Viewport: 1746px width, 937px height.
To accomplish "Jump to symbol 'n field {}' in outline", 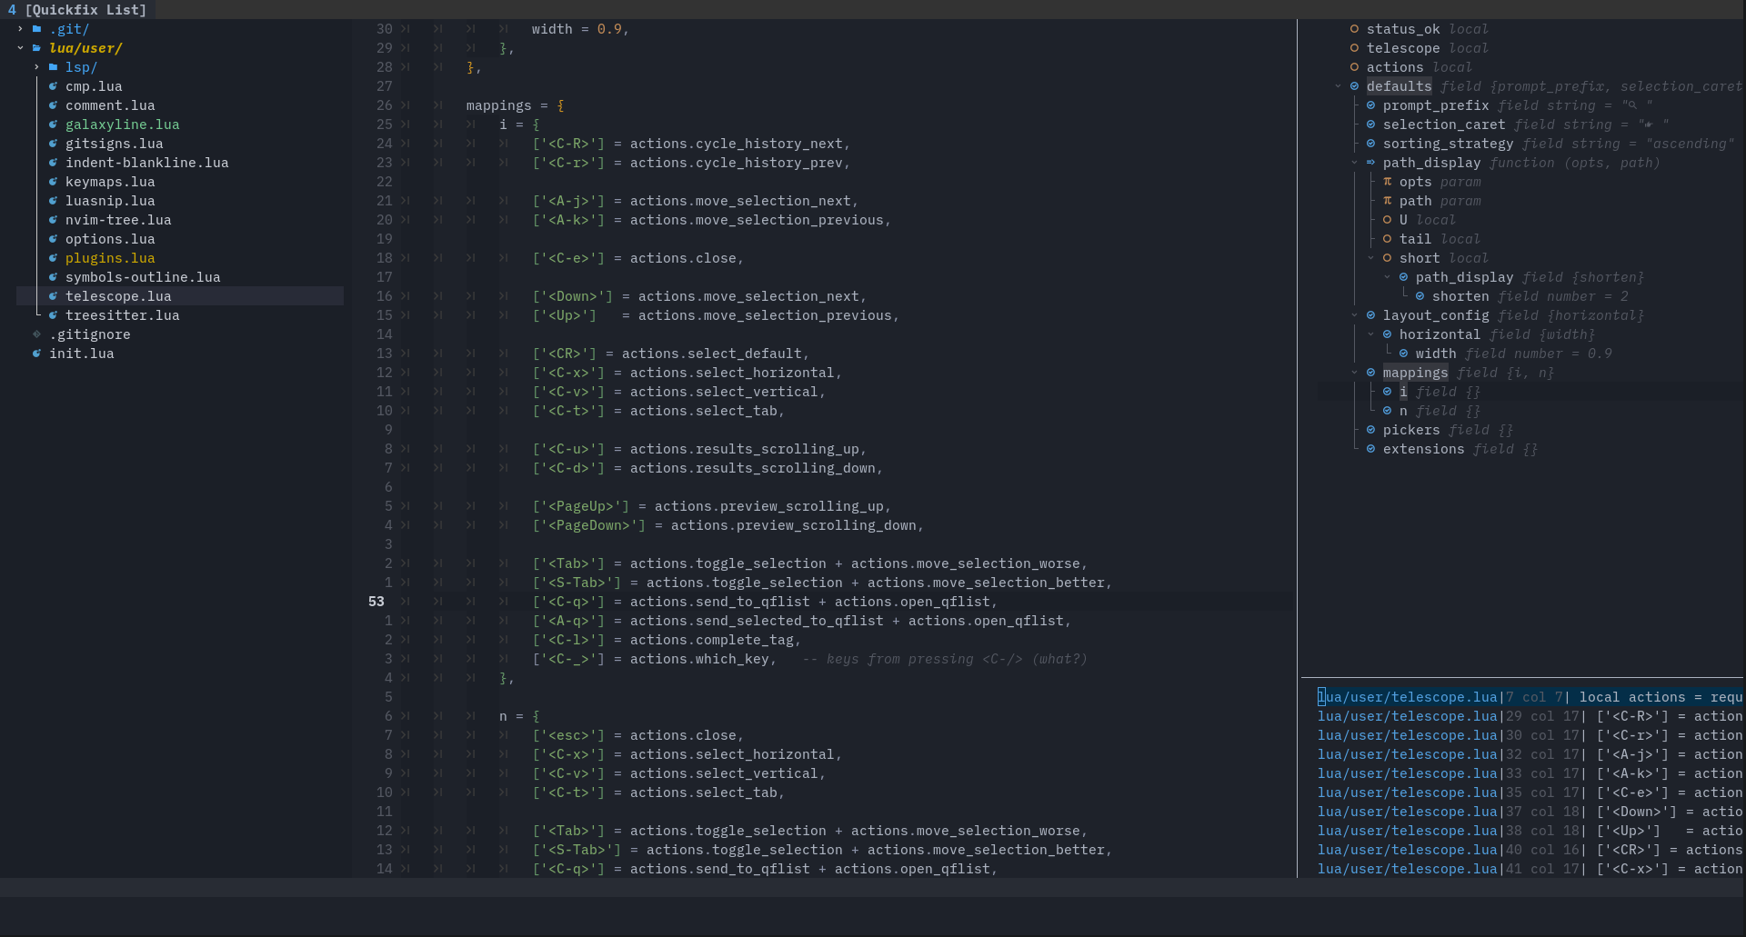I will [1440, 411].
